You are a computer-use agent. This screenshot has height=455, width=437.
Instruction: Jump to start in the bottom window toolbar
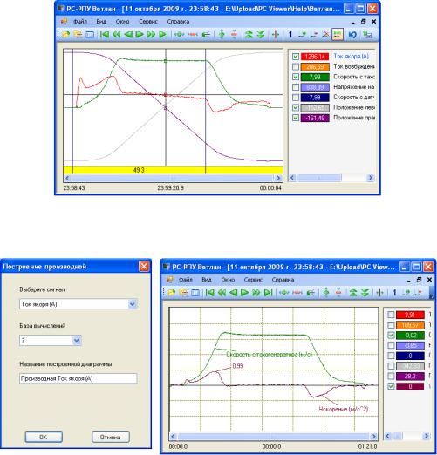[209, 293]
